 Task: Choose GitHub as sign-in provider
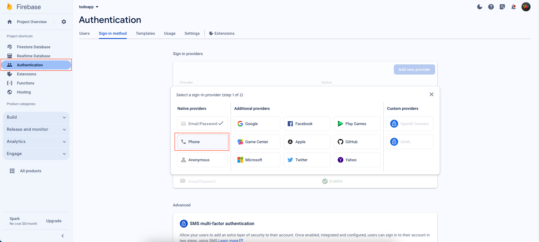[357, 142]
